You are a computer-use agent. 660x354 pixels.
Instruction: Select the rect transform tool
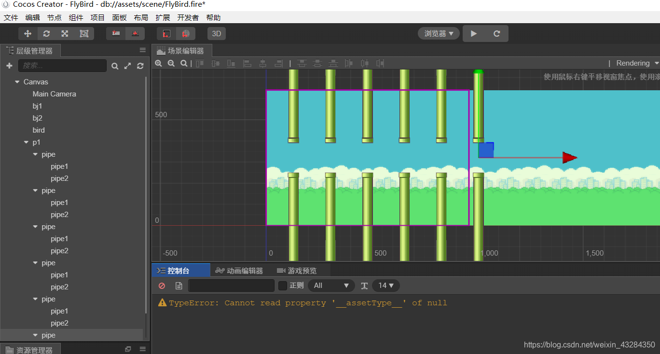coord(84,34)
